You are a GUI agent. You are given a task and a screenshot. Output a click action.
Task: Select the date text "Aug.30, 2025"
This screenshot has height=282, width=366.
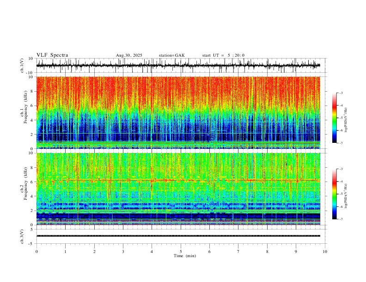pos(129,55)
